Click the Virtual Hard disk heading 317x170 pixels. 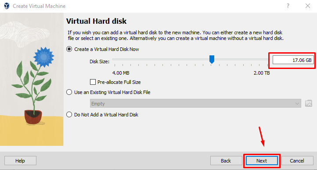[x=97, y=21]
